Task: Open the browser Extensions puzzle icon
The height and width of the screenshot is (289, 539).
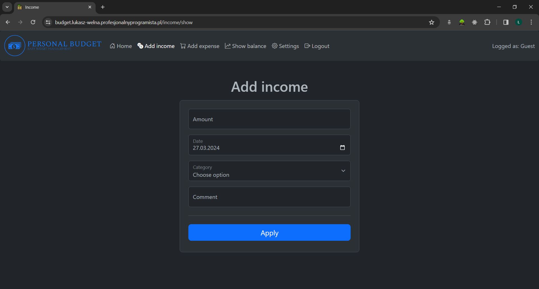Action: [487, 22]
